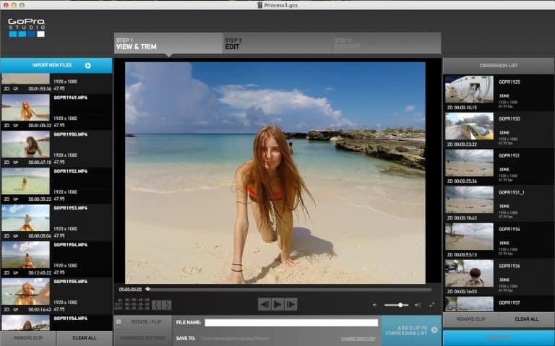Image resolution: width=555 pixels, height=346 pixels.
Task: Step forward one frame in the video
Action: (x=291, y=304)
